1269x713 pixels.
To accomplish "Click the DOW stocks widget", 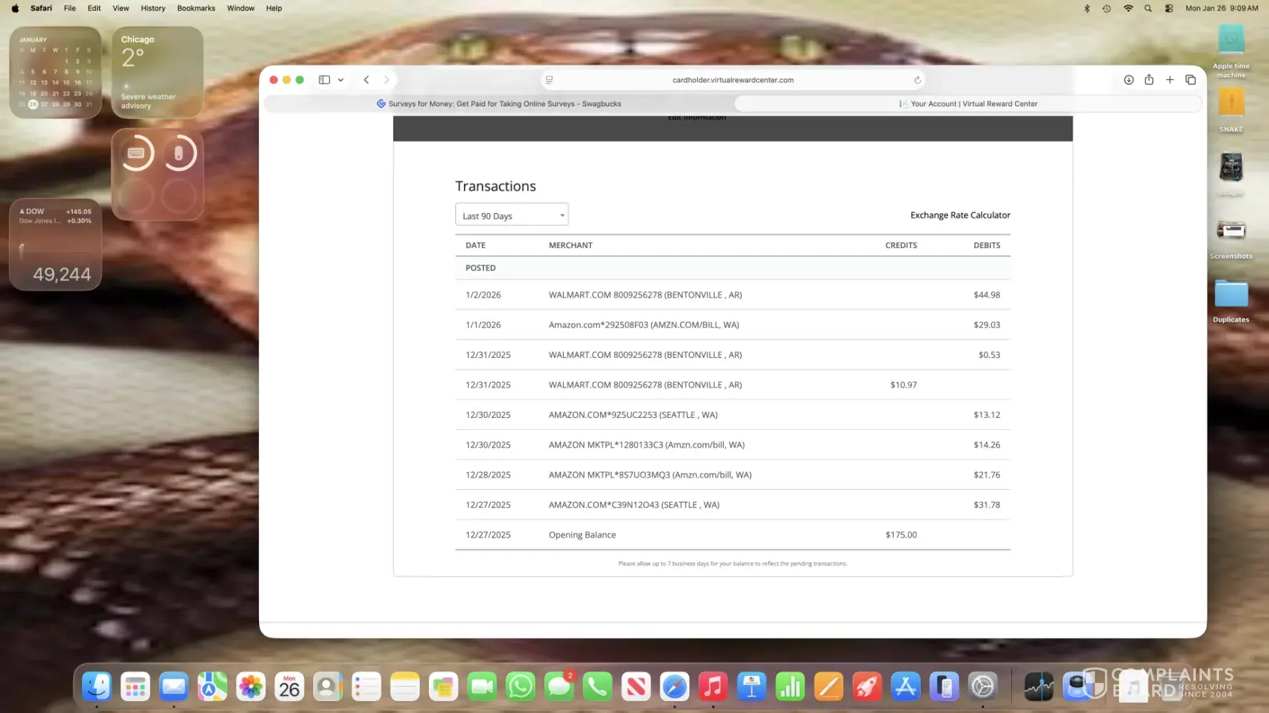I will click(x=56, y=245).
